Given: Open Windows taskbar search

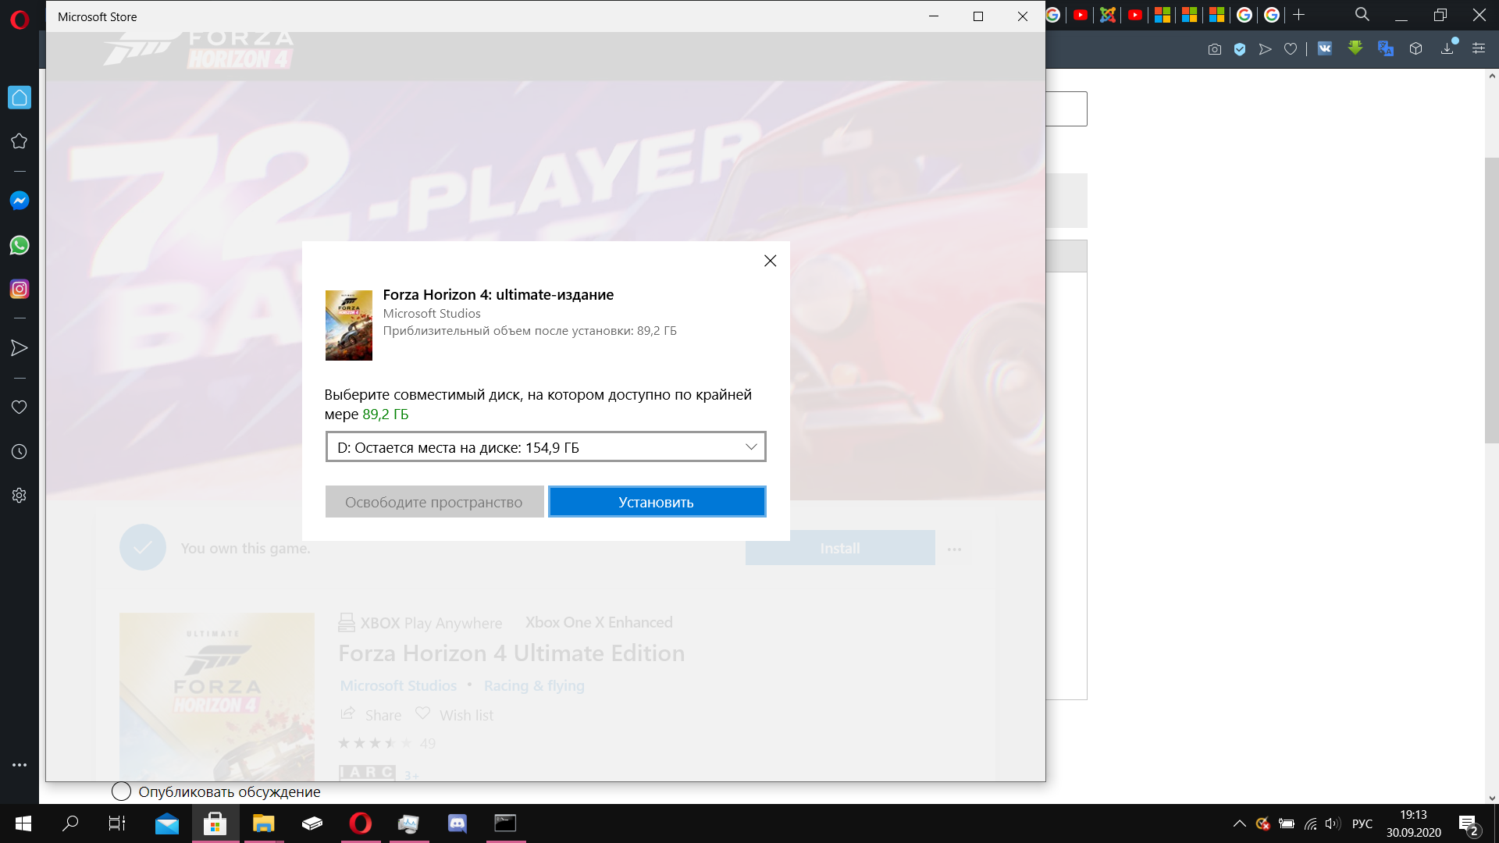Looking at the screenshot, I should (70, 823).
